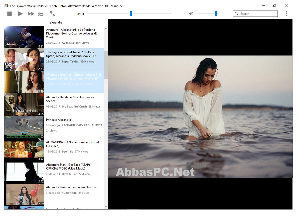Viewport: 298px width, 216px height.
Task: Click '27M views' of Get Back video
Action: 85,174
